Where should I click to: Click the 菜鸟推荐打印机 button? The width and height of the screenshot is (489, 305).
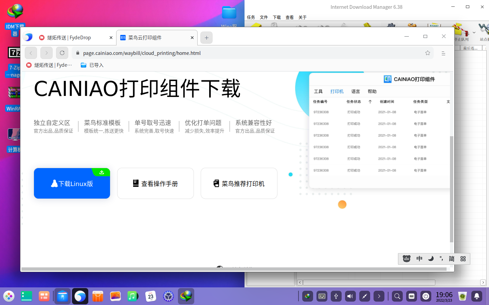point(239,183)
